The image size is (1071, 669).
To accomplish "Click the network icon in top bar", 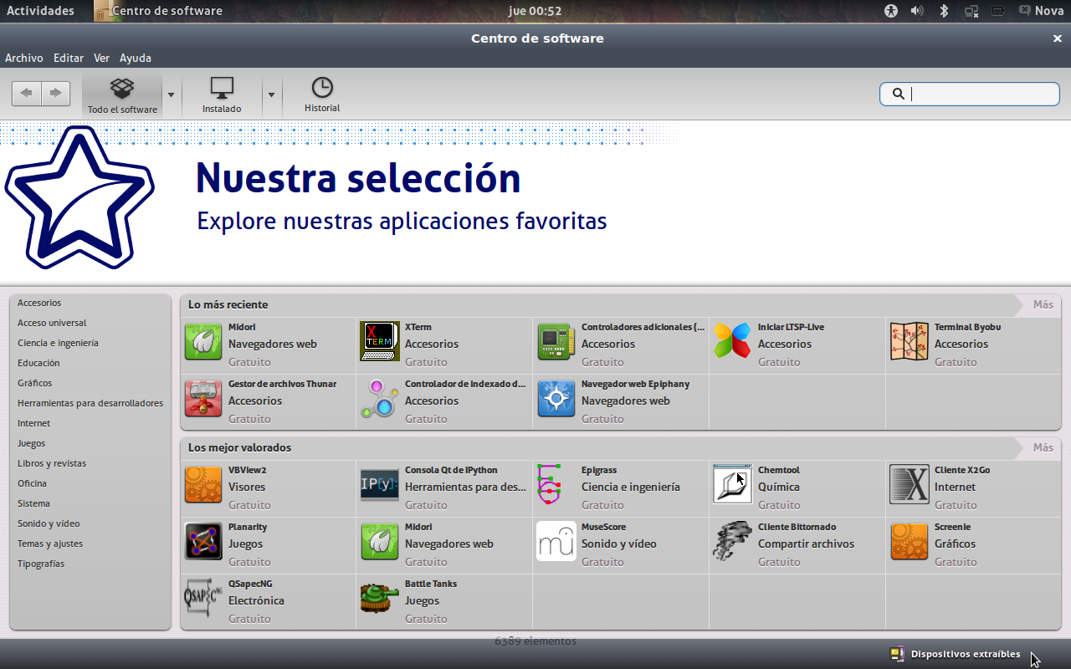I will (971, 11).
